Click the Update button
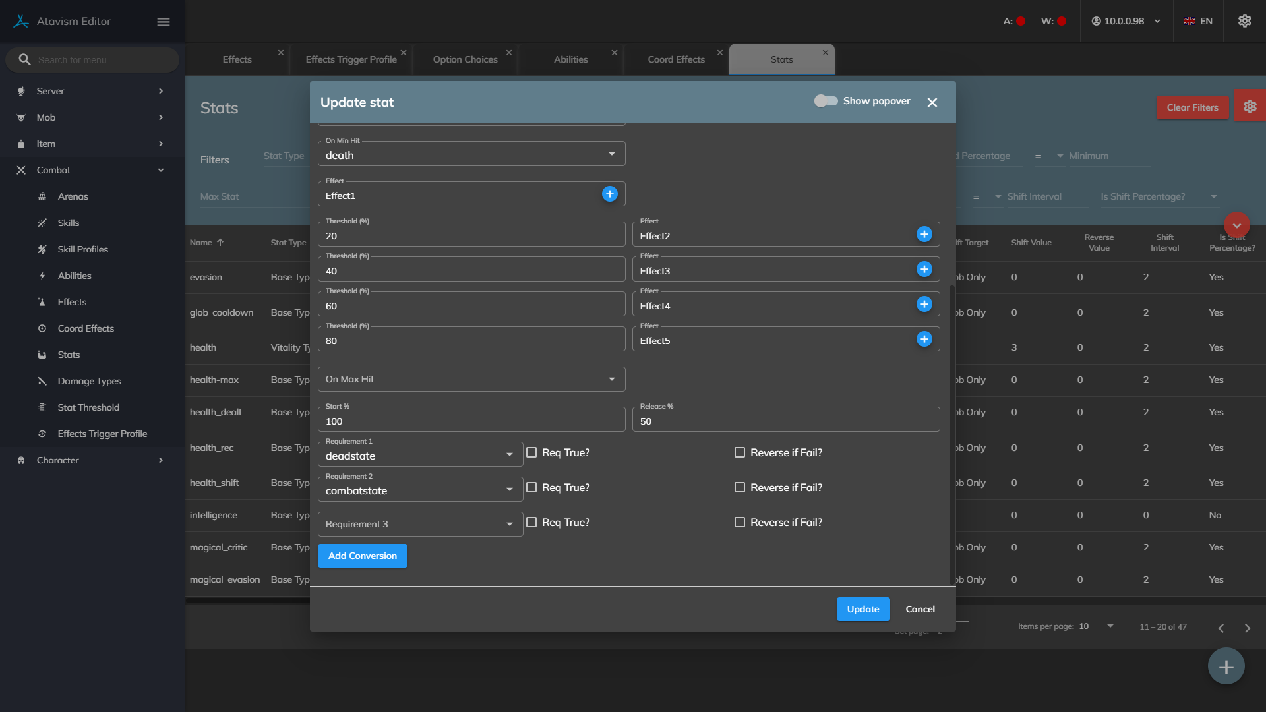1266x712 pixels. (x=862, y=609)
